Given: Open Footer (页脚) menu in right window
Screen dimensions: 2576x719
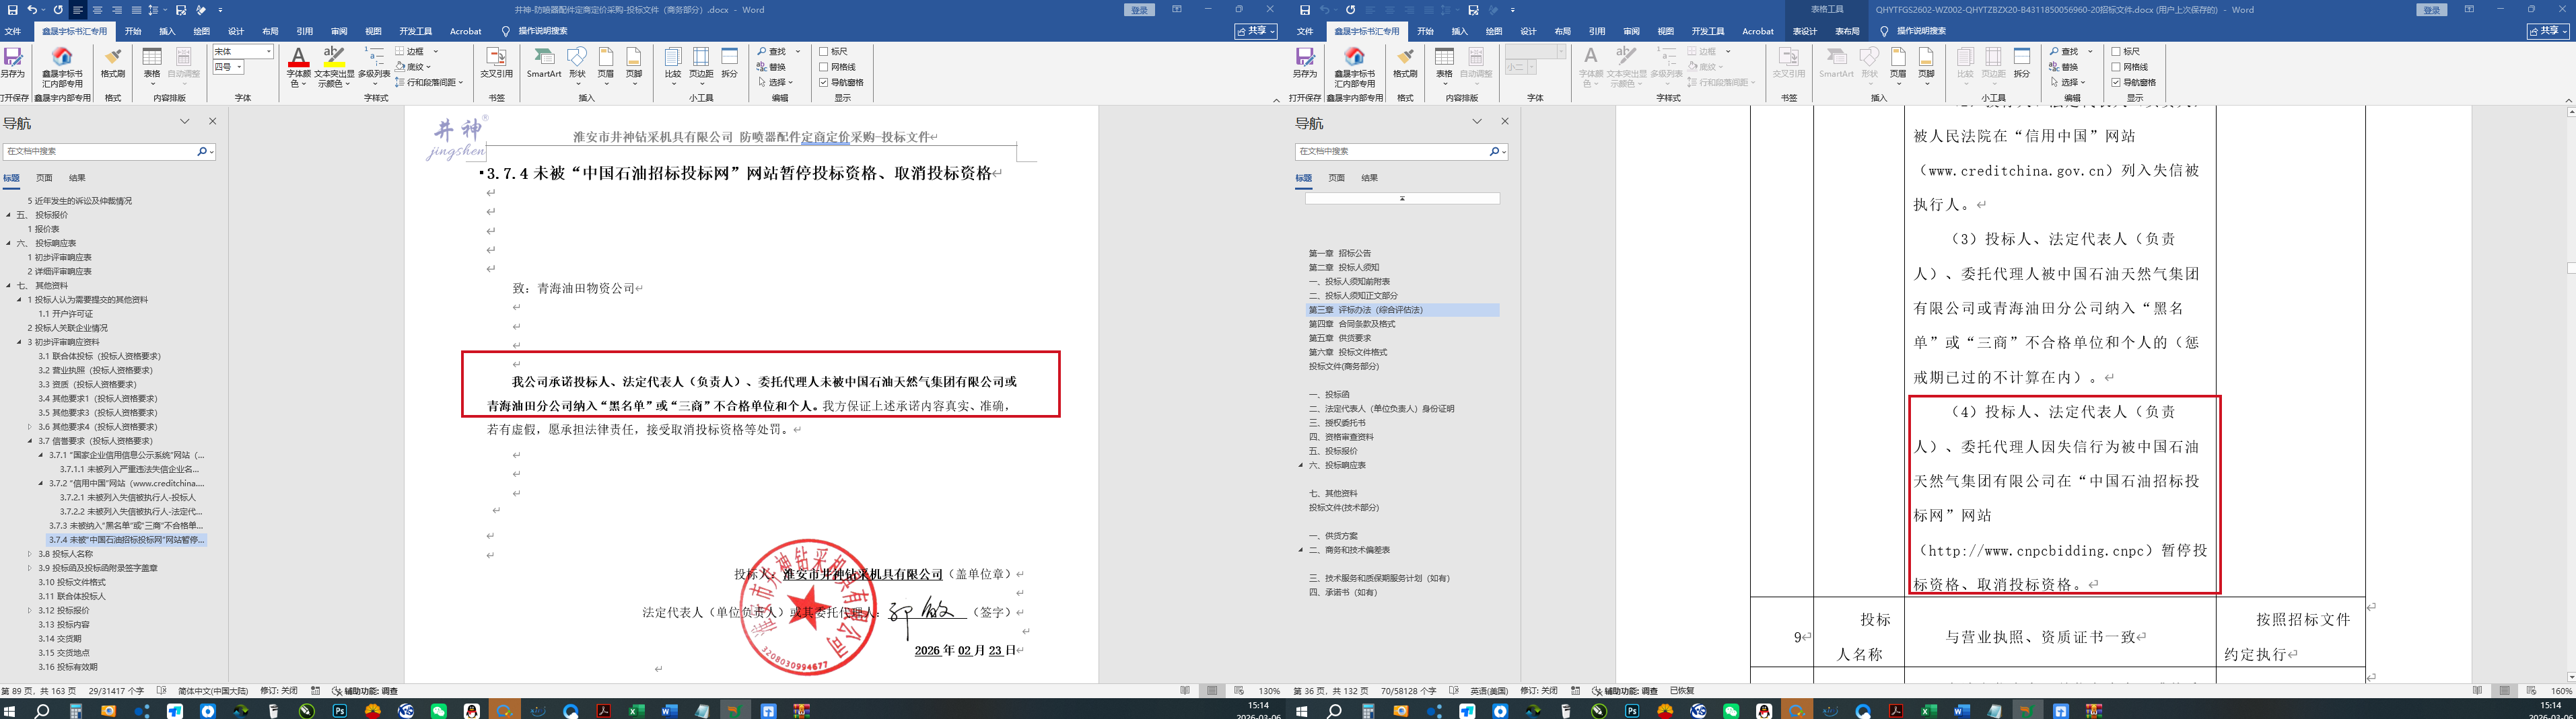Looking at the screenshot, I should pyautogui.click(x=1926, y=66).
